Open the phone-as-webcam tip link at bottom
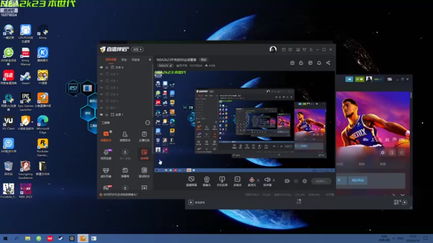Image resolution: width=433 pixels, height=243 pixels. coord(119,194)
